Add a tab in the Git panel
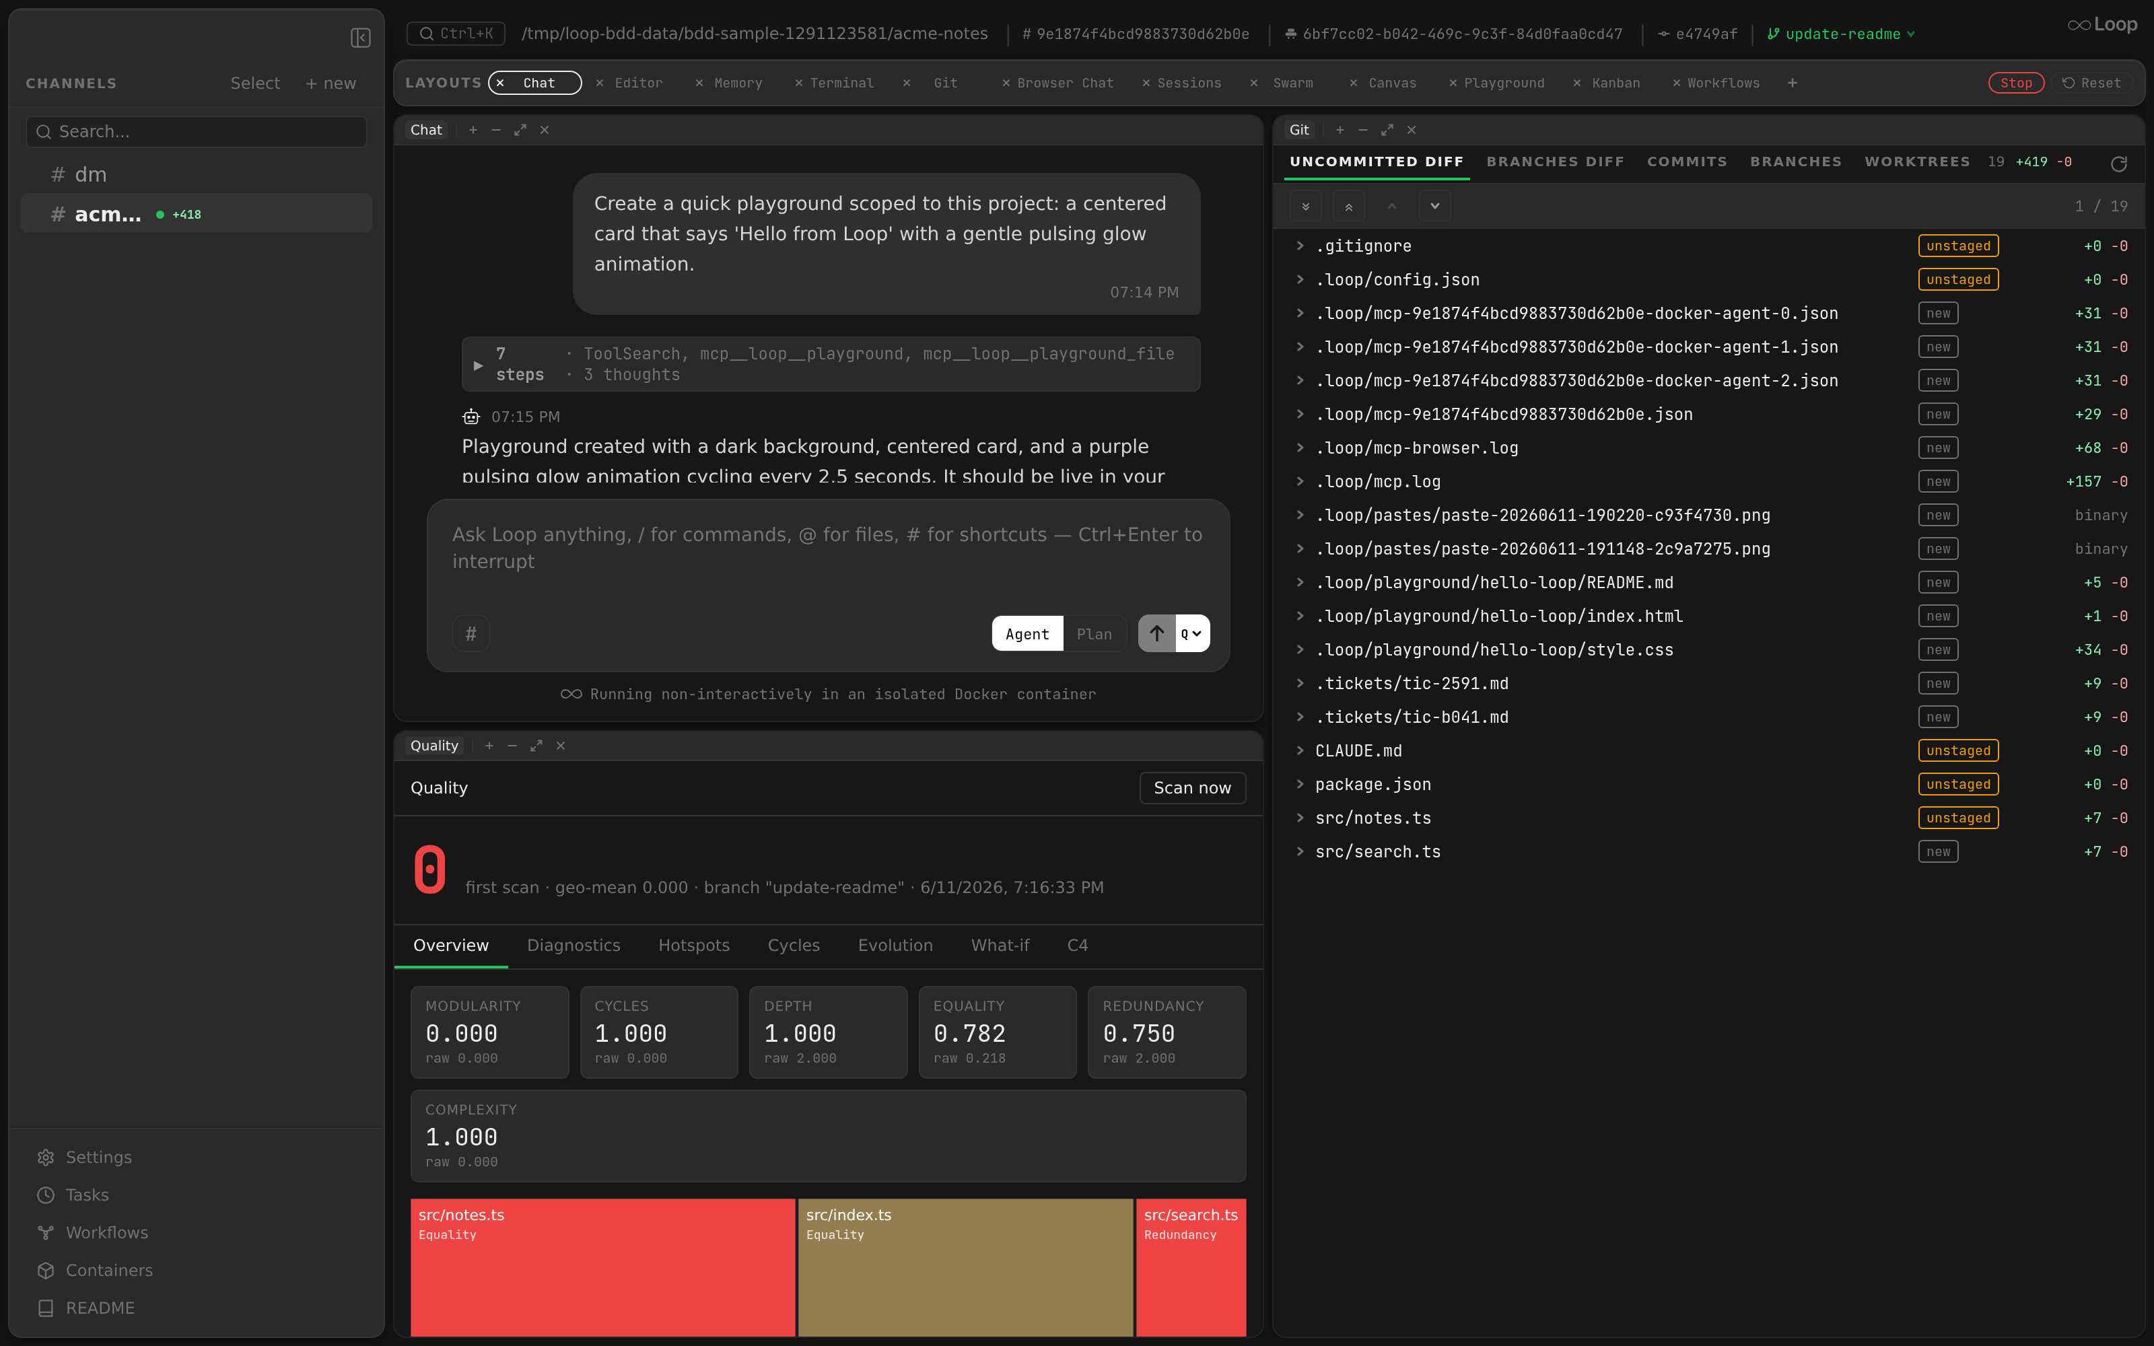The image size is (2154, 1346). click(1340, 130)
